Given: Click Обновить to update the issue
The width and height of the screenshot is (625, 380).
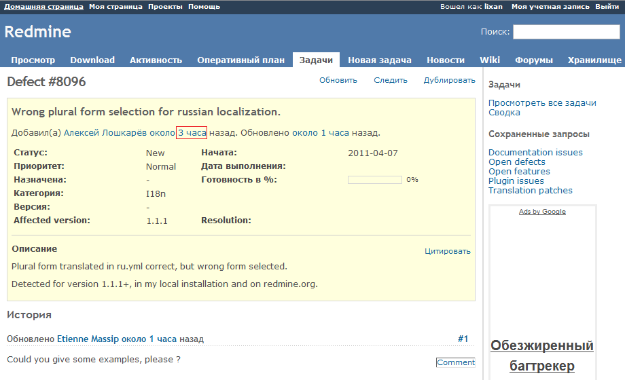Looking at the screenshot, I should (x=338, y=80).
